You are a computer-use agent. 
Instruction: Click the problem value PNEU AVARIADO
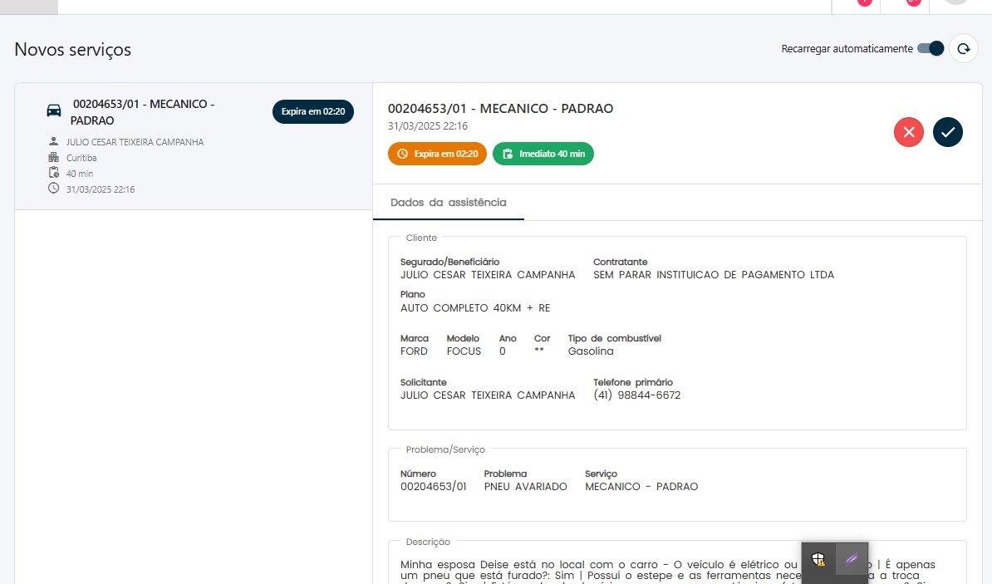(525, 487)
